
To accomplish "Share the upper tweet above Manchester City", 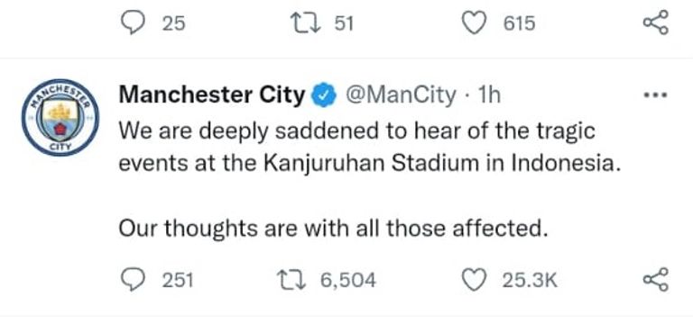I will click(x=656, y=22).
